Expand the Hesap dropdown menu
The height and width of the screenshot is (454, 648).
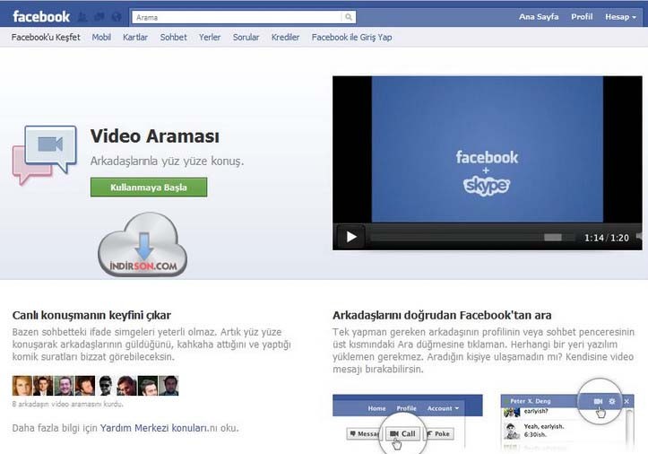tap(620, 17)
